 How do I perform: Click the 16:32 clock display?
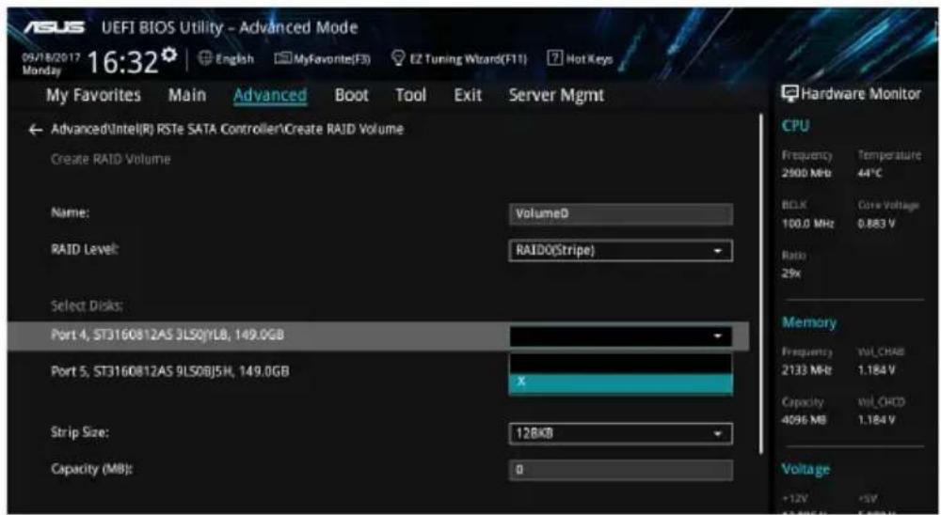[123, 61]
